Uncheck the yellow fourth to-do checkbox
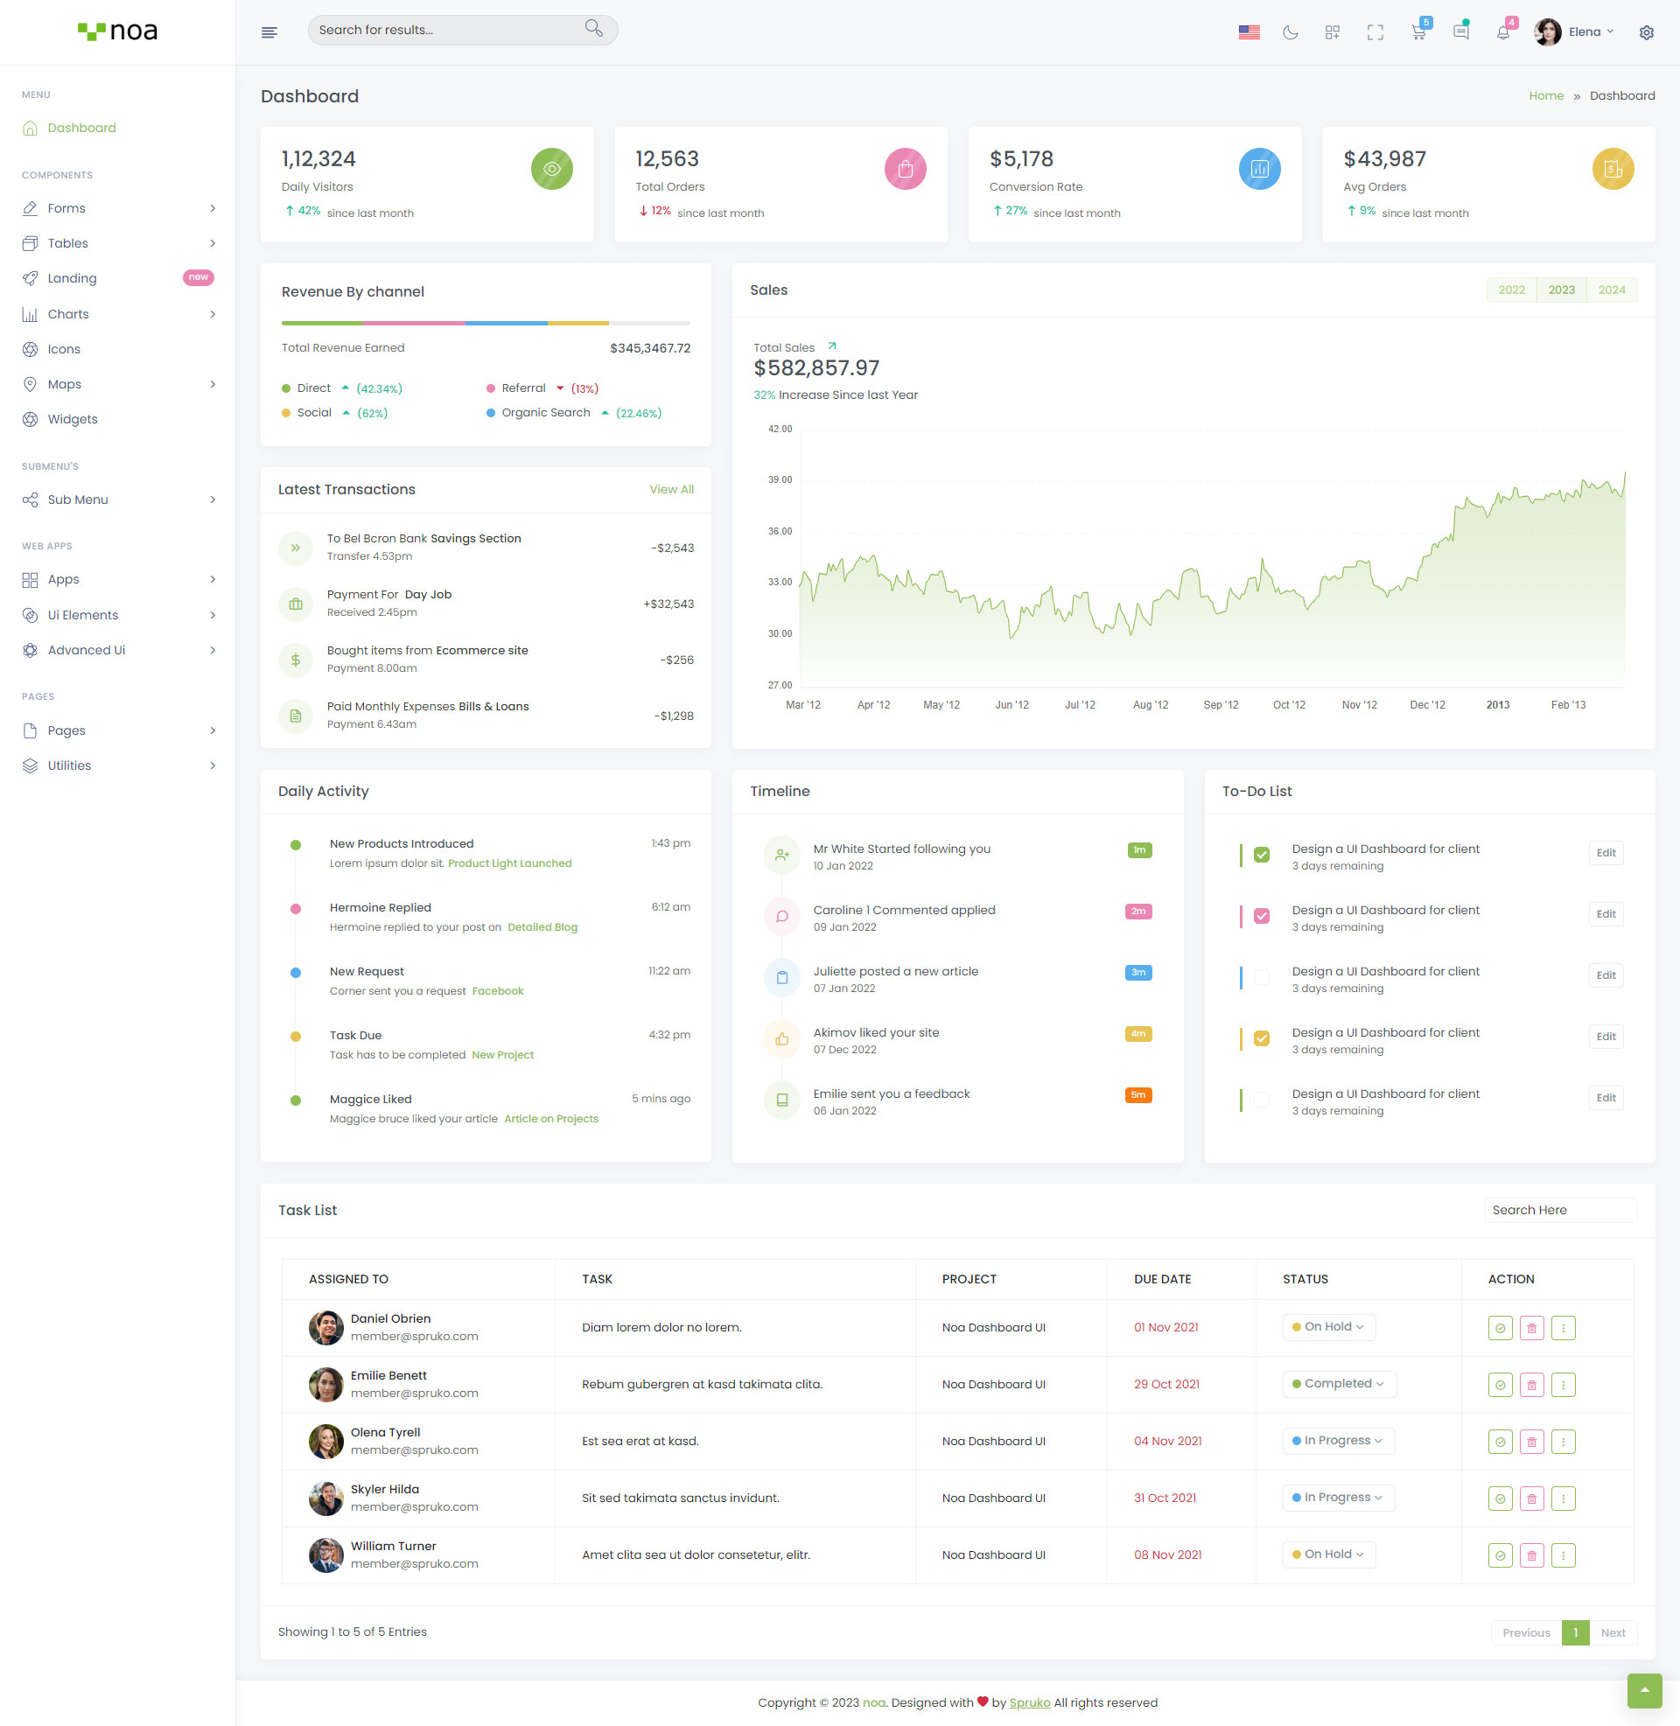 (1261, 1038)
